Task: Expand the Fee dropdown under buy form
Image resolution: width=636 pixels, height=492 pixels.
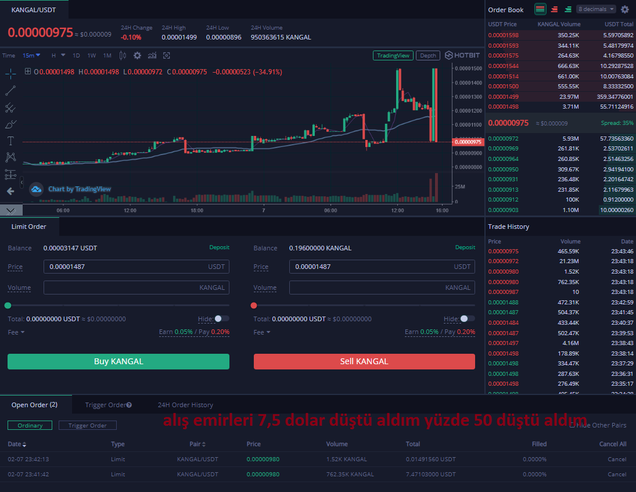Action: pyautogui.click(x=16, y=332)
